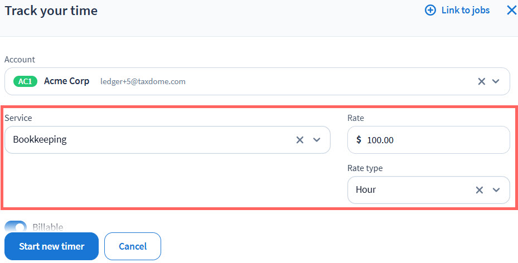The image size is (518, 263).
Task: Select the Acme Corp account name
Action: [66, 81]
